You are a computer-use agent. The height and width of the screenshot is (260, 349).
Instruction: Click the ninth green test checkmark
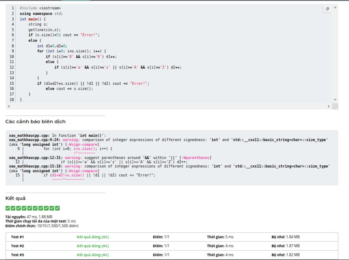pyautogui.click(x=52, y=208)
